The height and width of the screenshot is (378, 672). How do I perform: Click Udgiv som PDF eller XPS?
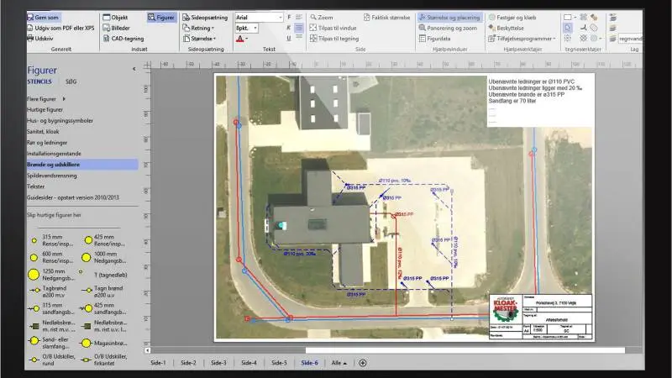click(60, 28)
